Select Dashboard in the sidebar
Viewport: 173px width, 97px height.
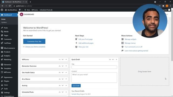(9, 15)
